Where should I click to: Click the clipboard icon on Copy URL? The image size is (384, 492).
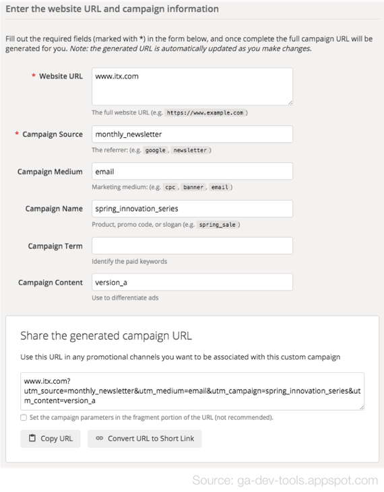pos(32,438)
